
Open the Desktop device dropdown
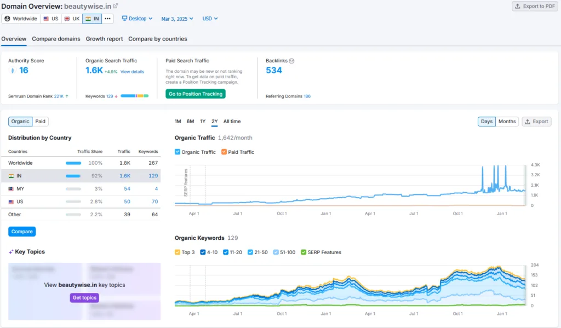pos(138,19)
